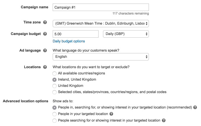Select recommended People in, searching for option
Viewport: 201px width, 126px height.
[x=54, y=107]
